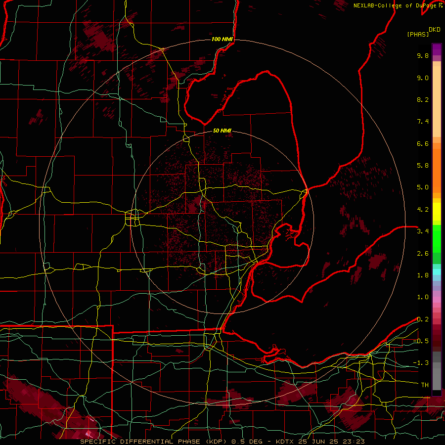Click the purple top segment of color bar
The image size is (445, 445).
click(437, 49)
